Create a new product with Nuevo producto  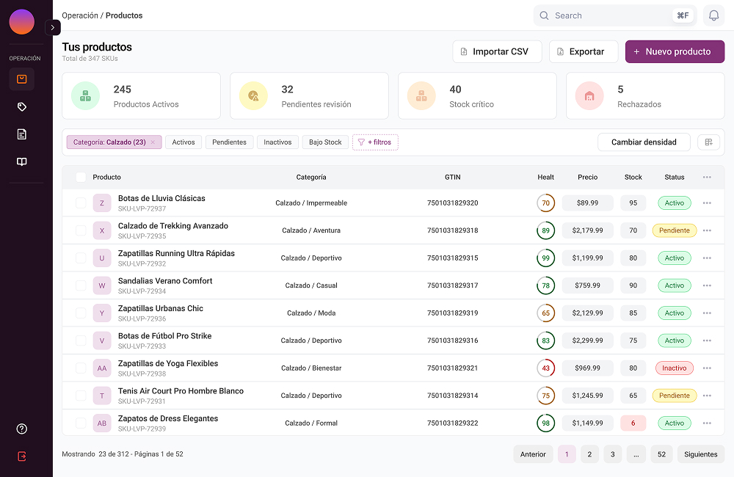click(675, 51)
